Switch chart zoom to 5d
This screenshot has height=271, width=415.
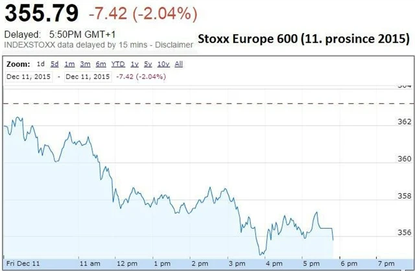point(54,64)
